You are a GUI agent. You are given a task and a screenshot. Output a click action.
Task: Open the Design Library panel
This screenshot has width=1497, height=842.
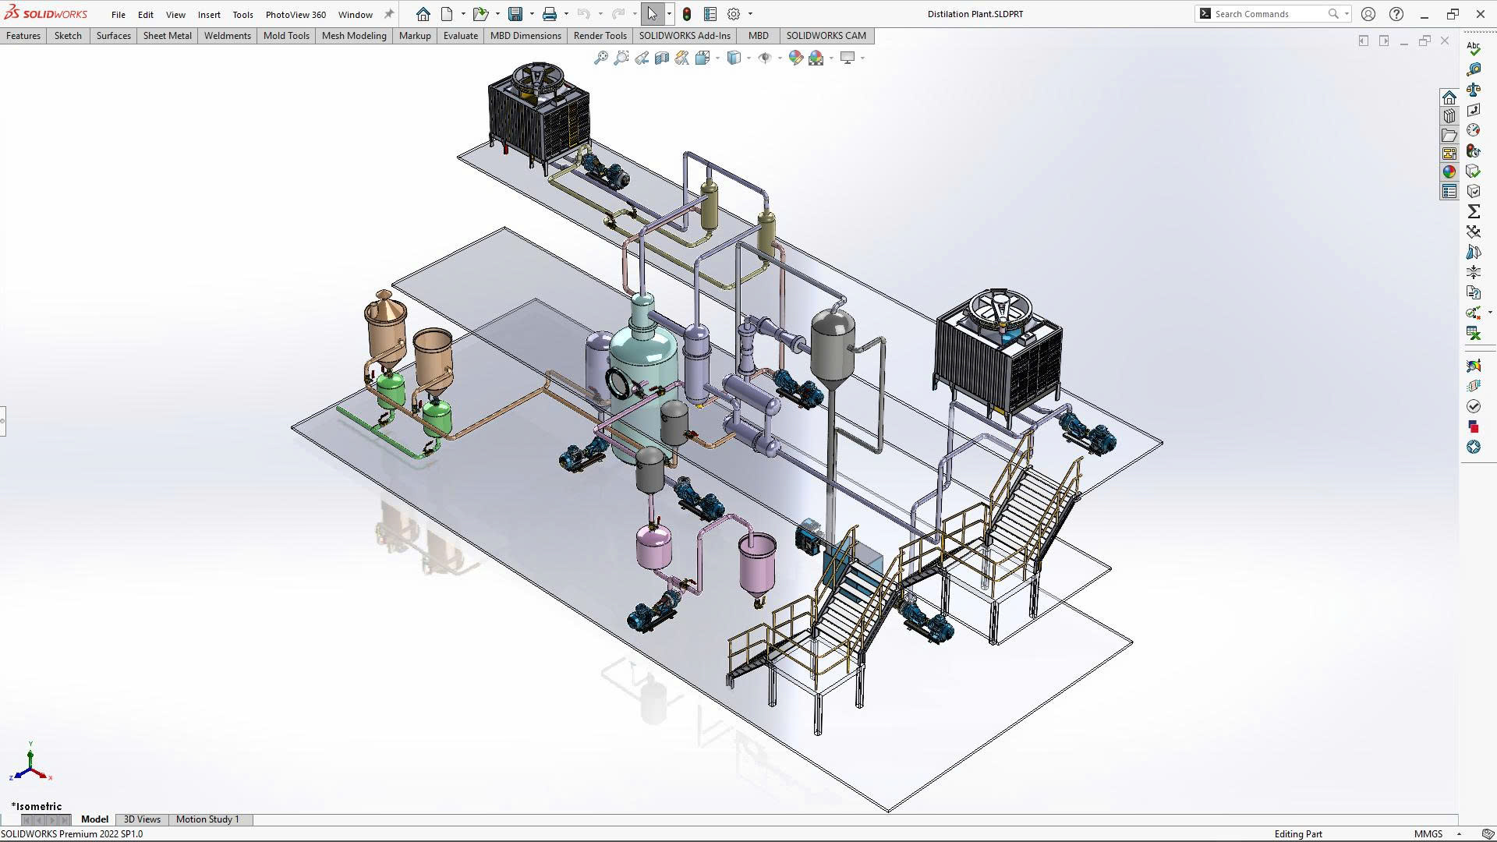(x=1449, y=115)
